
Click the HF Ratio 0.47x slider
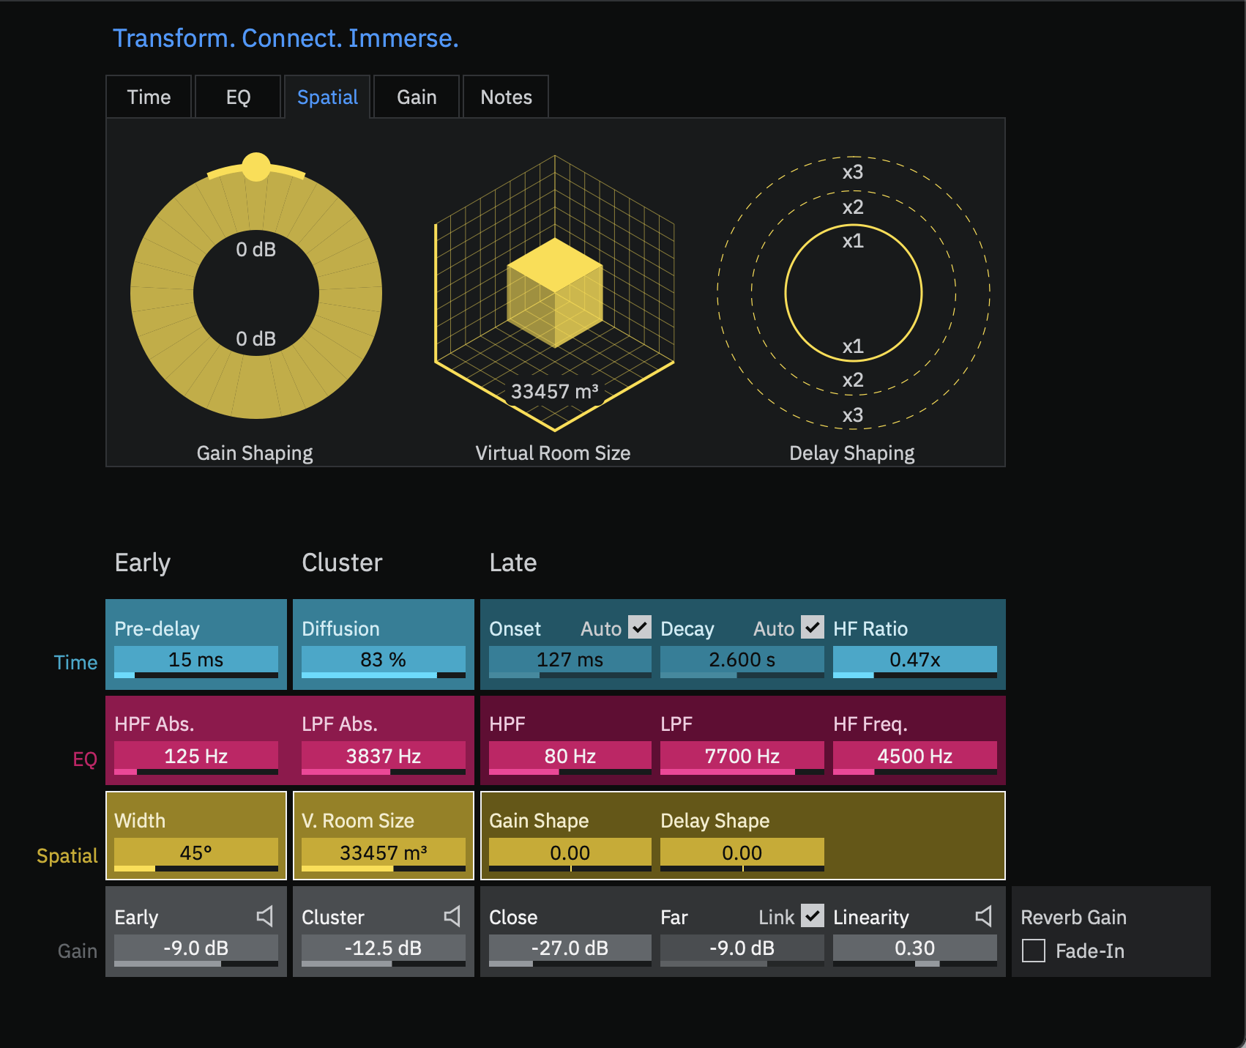(x=915, y=661)
